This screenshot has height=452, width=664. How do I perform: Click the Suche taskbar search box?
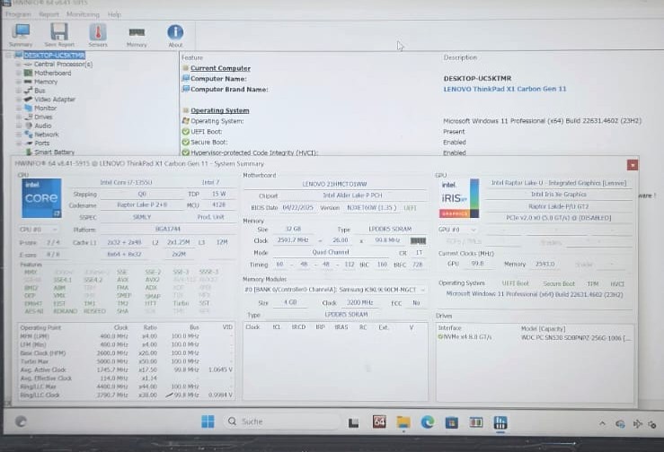[x=281, y=422]
